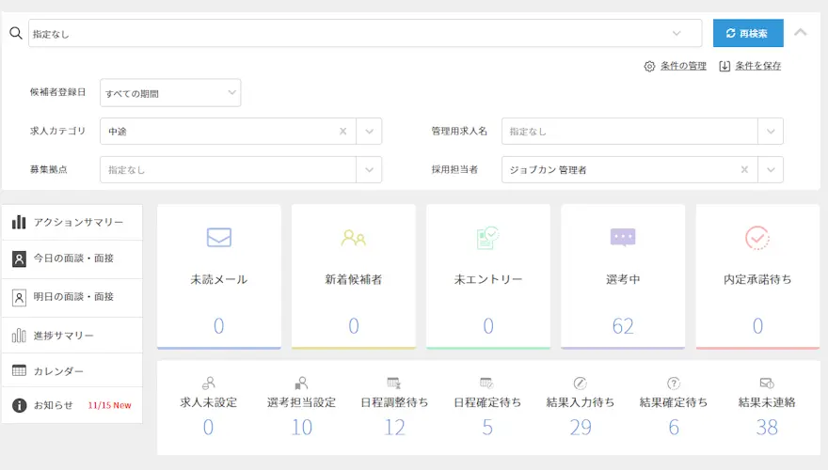Click the 内定承諾待ち checkmark circle icon
Viewport: 828px width, 470px height.
[x=757, y=238]
